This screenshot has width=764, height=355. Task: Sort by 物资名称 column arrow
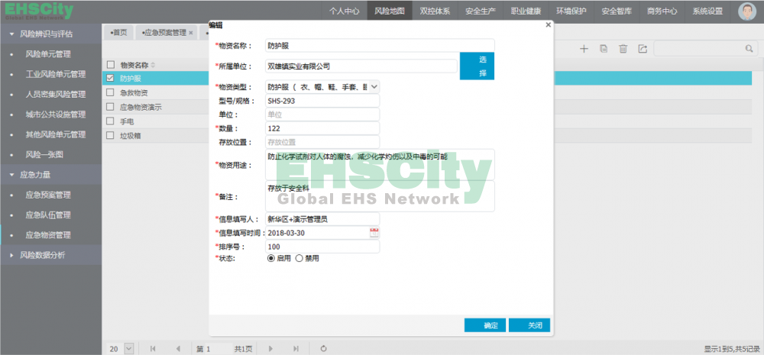153,65
